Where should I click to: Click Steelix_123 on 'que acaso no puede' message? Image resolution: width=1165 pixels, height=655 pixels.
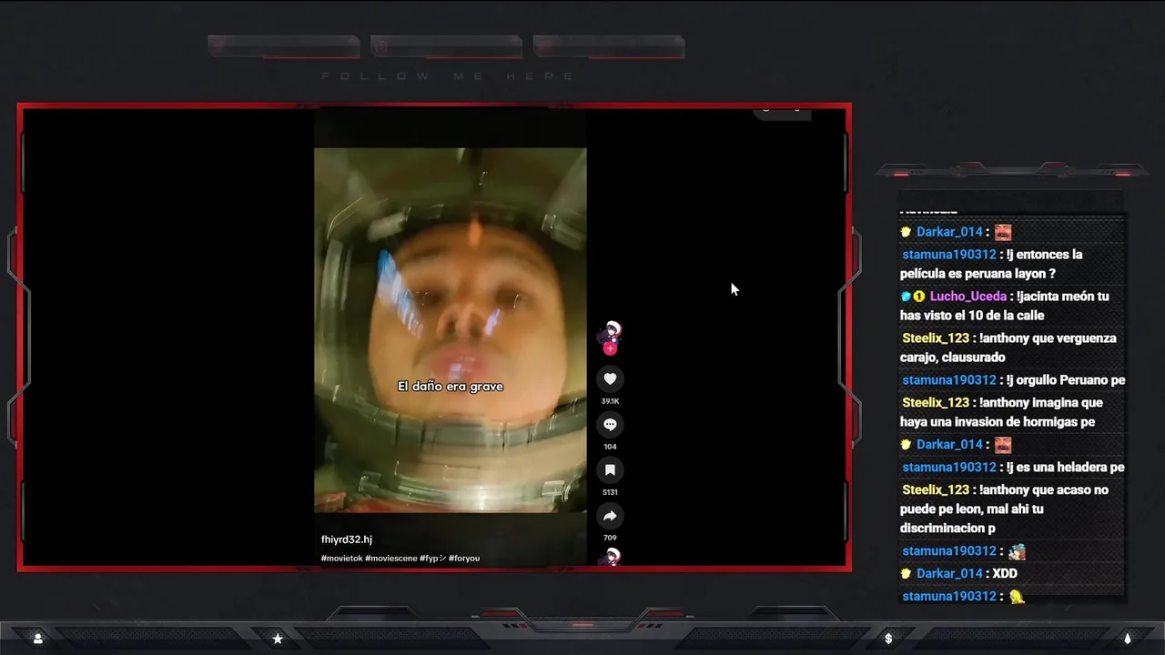coord(936,490)
